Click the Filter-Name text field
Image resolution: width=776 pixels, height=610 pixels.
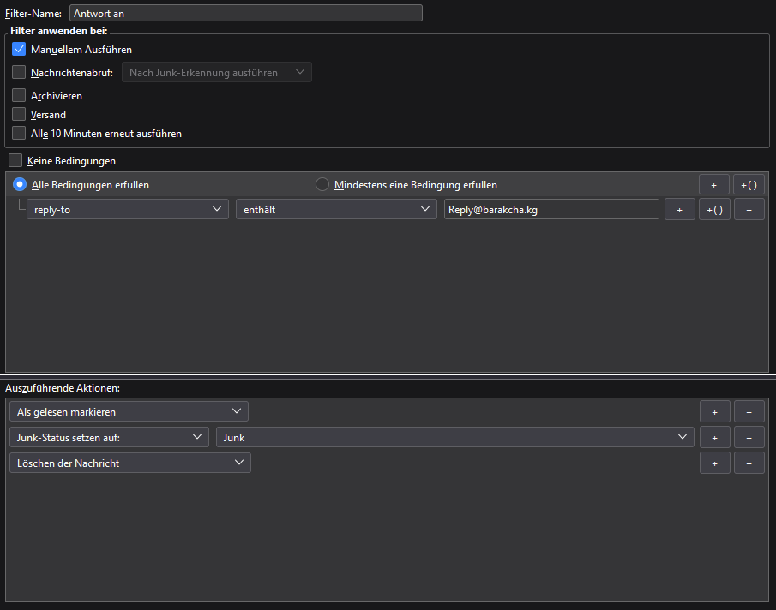(245, 14)
